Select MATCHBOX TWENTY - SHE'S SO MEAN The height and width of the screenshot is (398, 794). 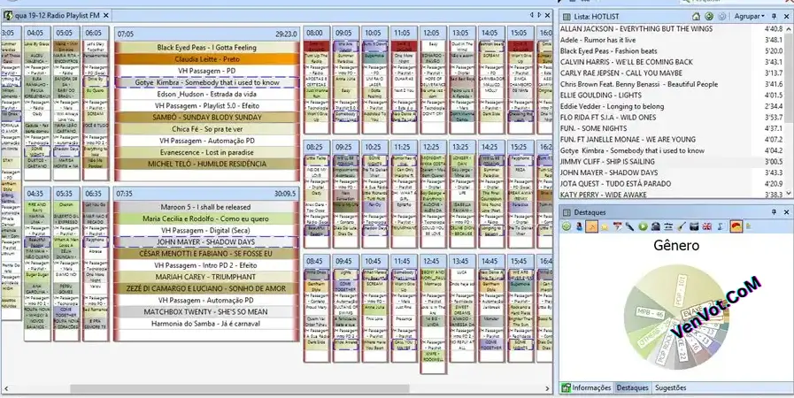point(206,311)
